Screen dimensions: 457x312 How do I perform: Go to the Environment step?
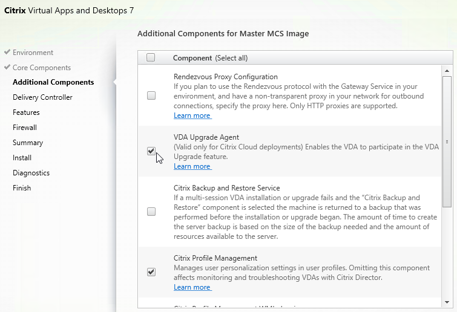(x=33, y=53)
